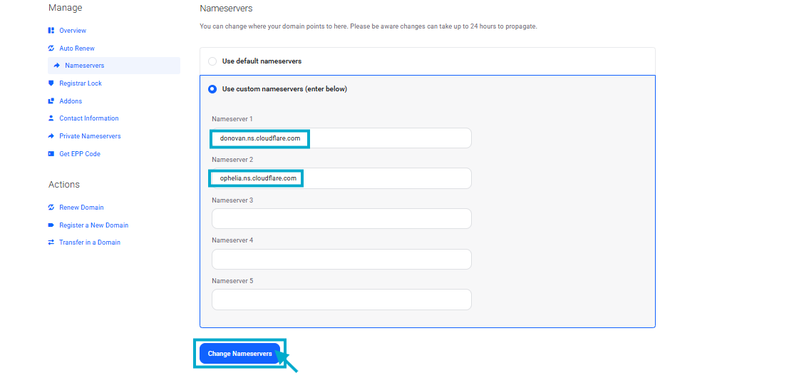This screenshot has height=383, width=789.
Task: Open Private Nameservers link
Action: tap(90, 136)
